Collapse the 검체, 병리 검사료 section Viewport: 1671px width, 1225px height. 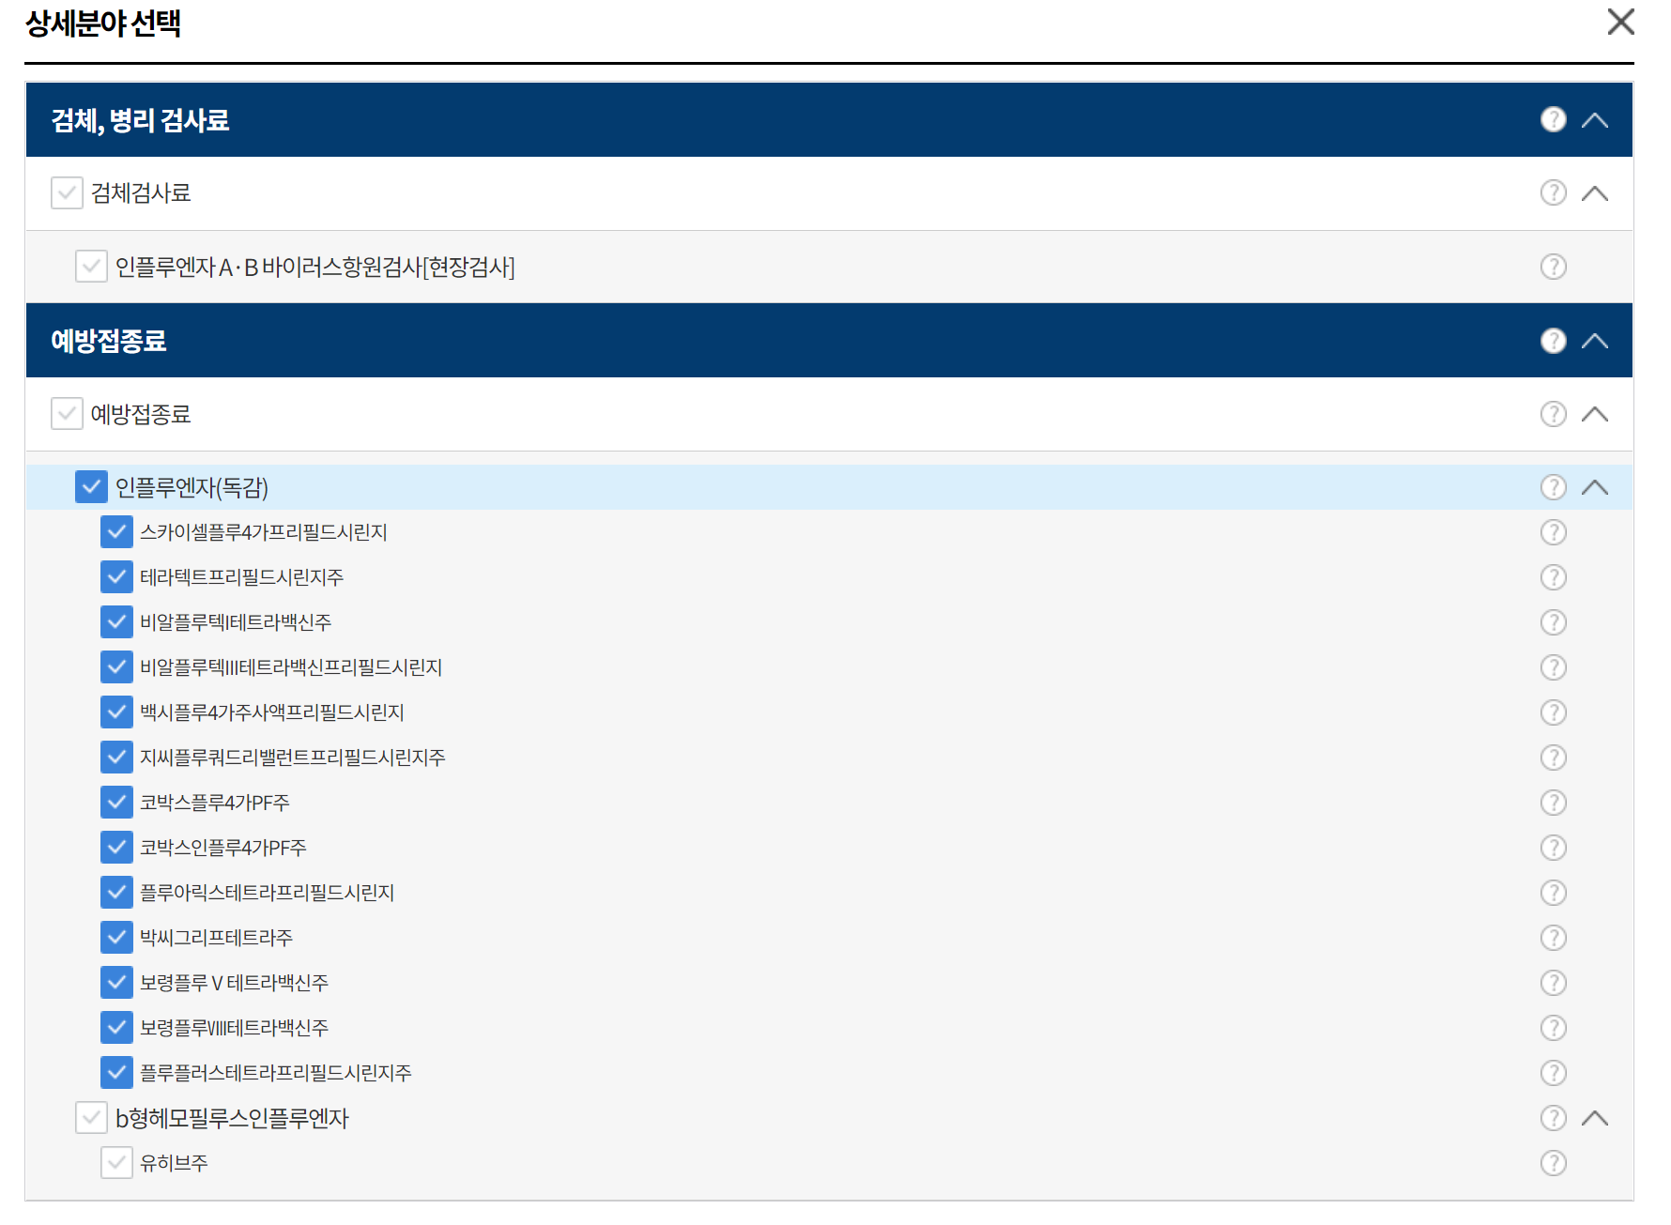coord(1595,120)
